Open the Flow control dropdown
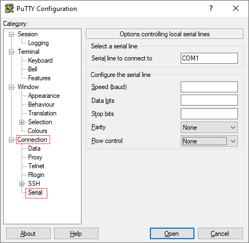Screen dimensions: 249x243 point(209,141)
